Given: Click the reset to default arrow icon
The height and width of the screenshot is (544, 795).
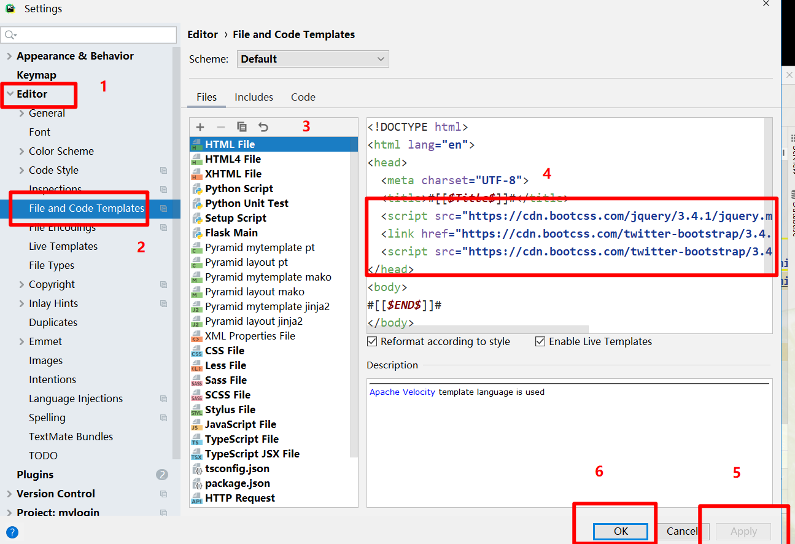Looking at the screenshot, I should point(263,127).
